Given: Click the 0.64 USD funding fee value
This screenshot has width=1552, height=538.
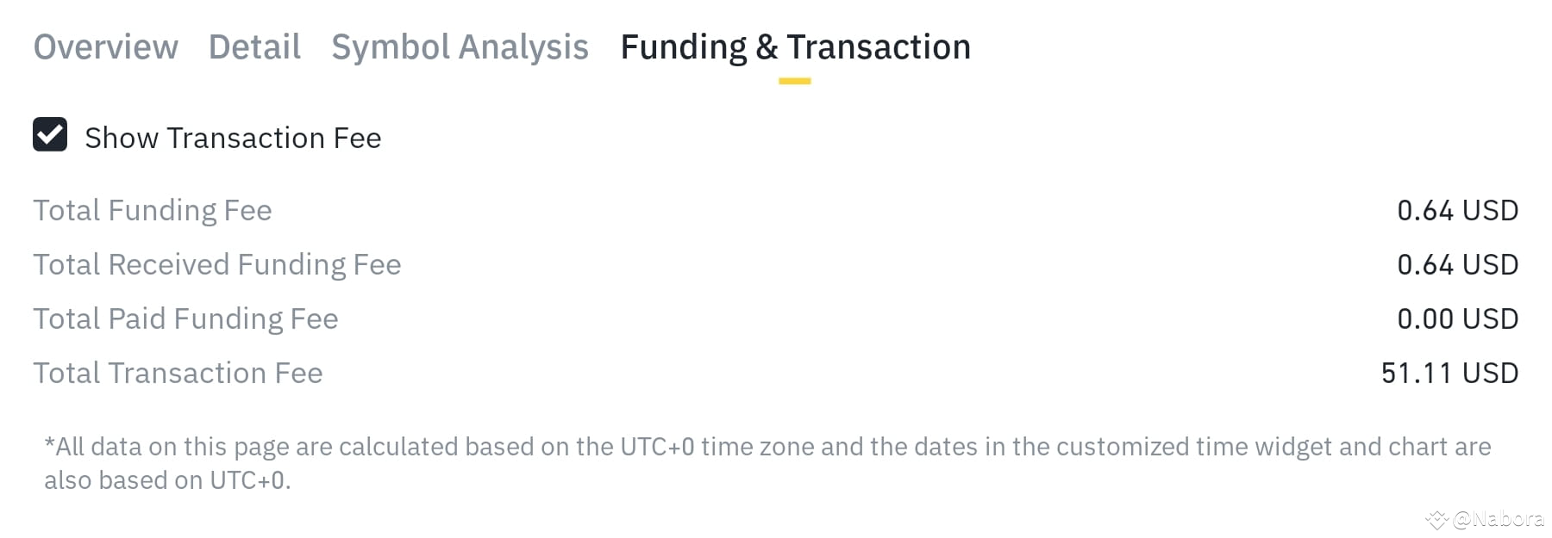Looking at the screenshot, I should [x=1460, y=210].
